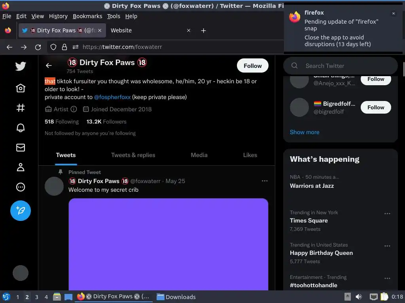Open the taskbar application menu launcher
This screenshot has height=303, width=405.
pyautogui.click(x=6, y=297)
